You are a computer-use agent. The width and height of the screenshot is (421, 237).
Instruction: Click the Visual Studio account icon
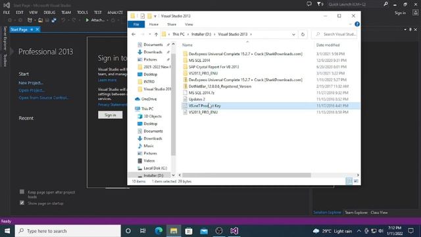[416, 13]
